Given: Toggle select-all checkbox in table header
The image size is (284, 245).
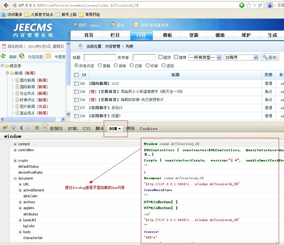Looking at the screenshot, I should point(77,75).
